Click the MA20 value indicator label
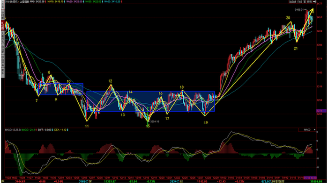 pos(75,2)
